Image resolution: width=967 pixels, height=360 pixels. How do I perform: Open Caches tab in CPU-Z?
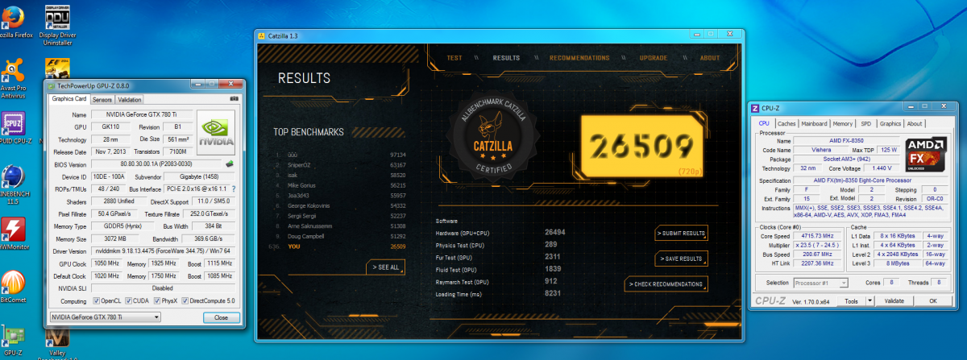(786, 124)
